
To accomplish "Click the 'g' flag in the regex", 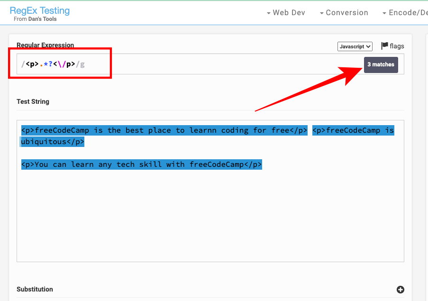I will coord(82,64).
